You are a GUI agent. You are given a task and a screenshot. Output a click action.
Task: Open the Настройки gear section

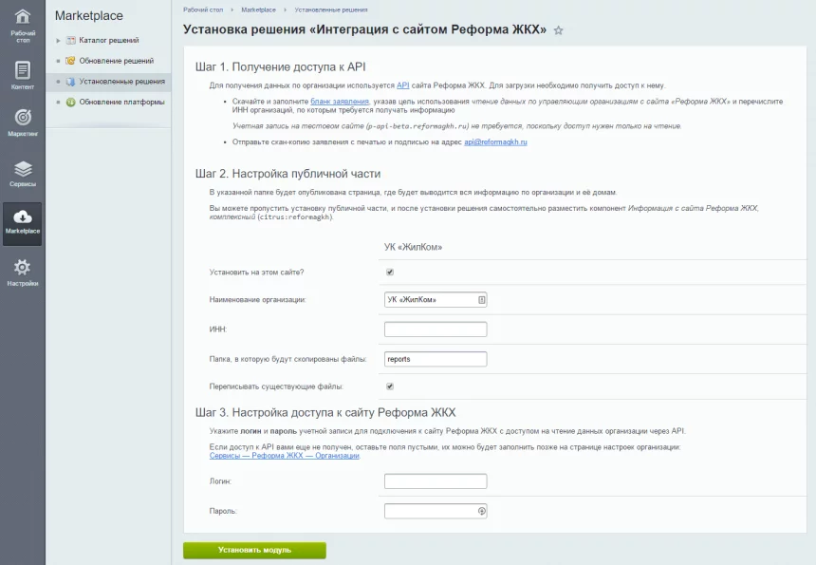click(23, 273)
